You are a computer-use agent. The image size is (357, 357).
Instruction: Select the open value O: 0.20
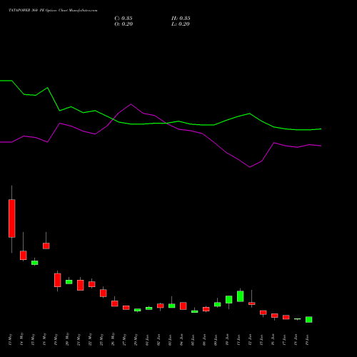(124, 24)
